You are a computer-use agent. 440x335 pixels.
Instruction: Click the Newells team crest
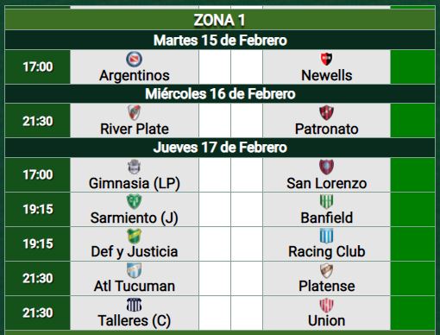(326, 59)
